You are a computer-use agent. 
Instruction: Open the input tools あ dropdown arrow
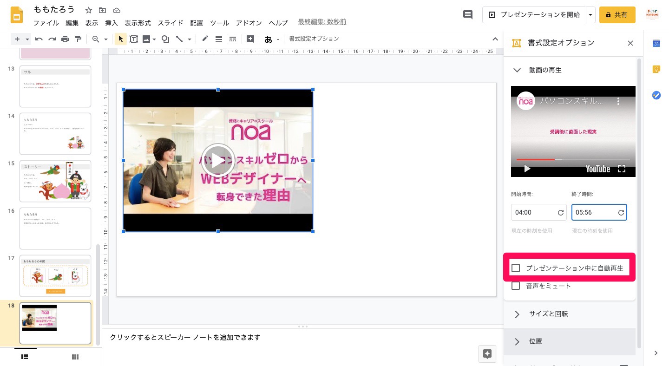(x=278, y=39)
